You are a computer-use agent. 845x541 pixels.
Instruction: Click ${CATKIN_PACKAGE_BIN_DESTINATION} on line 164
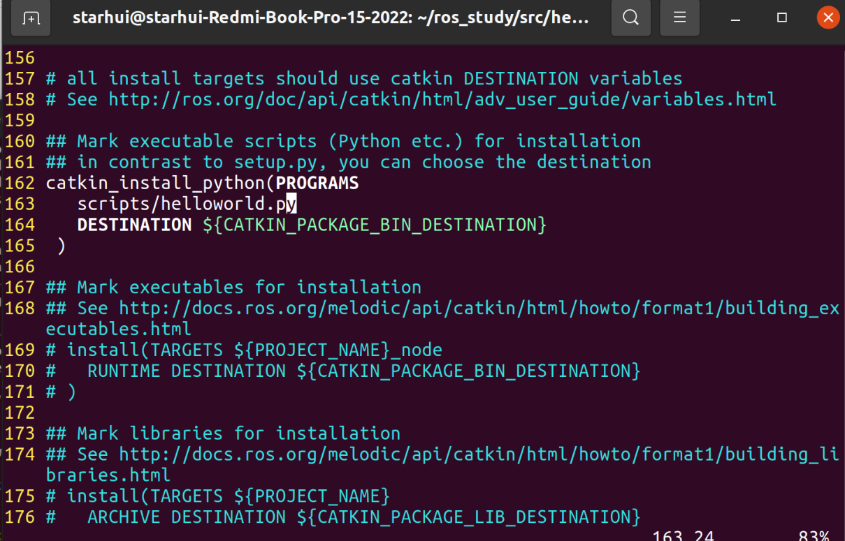pos(375,225)
